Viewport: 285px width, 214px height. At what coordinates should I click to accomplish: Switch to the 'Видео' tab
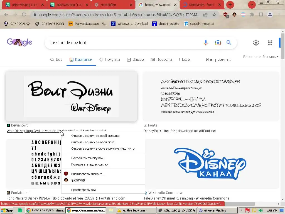pyautogui.click(x=136, y=60)
